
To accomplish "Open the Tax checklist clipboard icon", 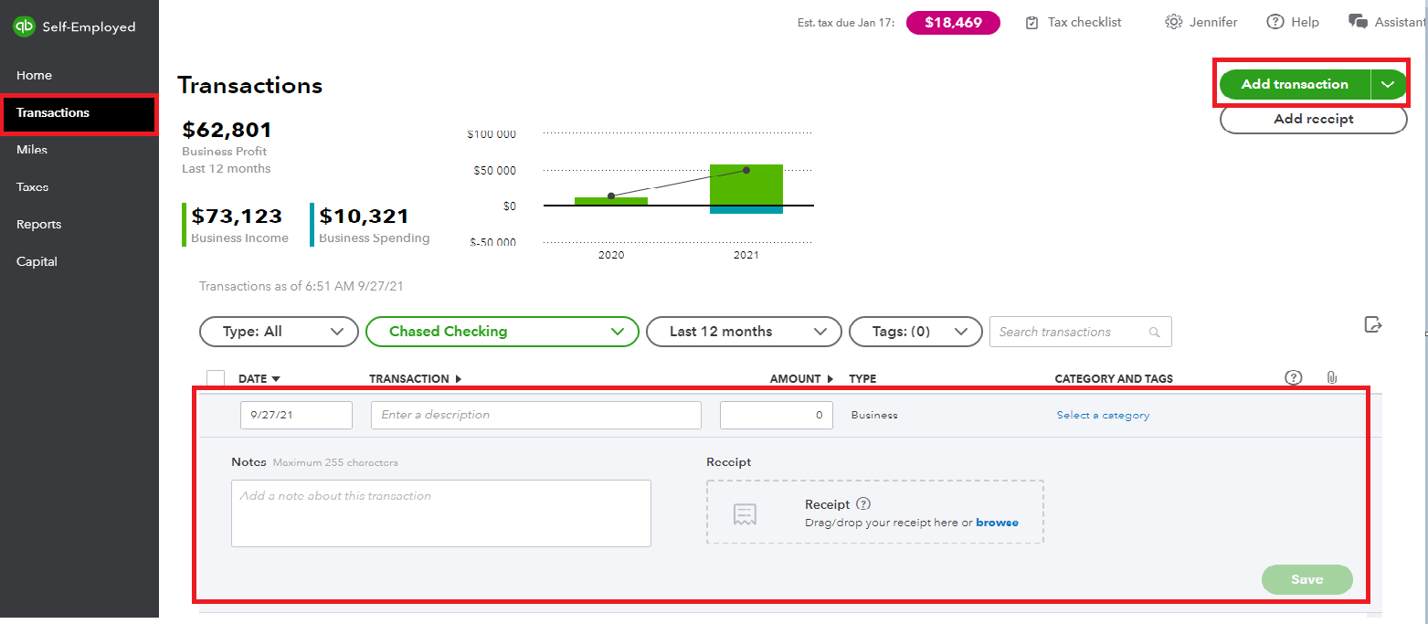I will pyautogui.click(x=1031, y=23).
